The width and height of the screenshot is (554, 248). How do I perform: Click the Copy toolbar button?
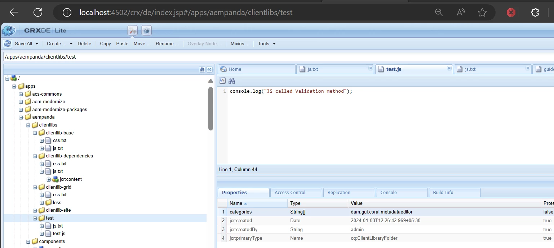(105, 43)
